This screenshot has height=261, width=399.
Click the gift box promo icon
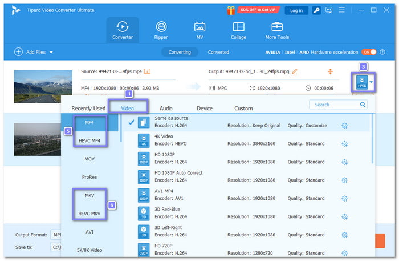(231, 10)
